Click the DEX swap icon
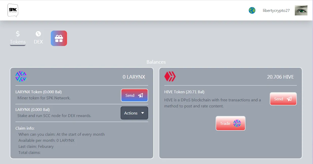The image size is (313, 164). [38, 34]
